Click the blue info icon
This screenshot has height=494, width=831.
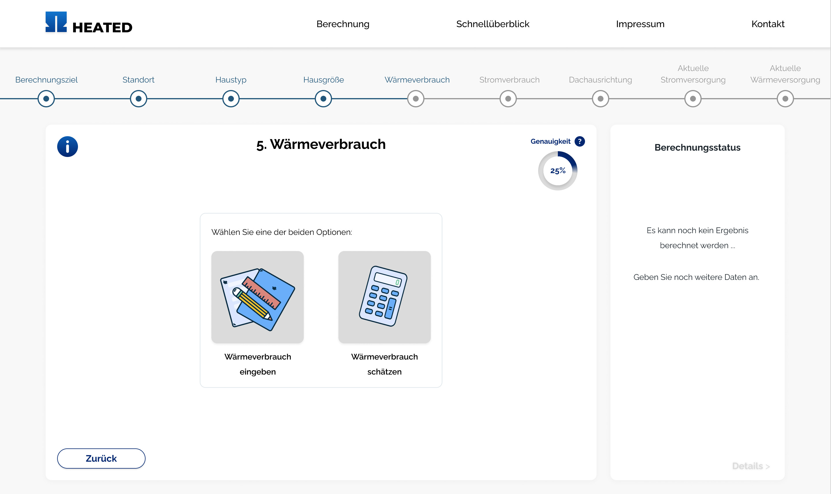(67, 147)
